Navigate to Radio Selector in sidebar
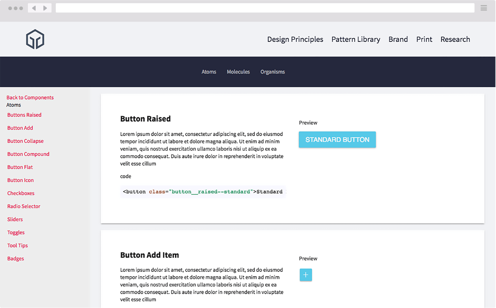Image resolution: width=496 pixels, height=308 pixels. point(24,206)
